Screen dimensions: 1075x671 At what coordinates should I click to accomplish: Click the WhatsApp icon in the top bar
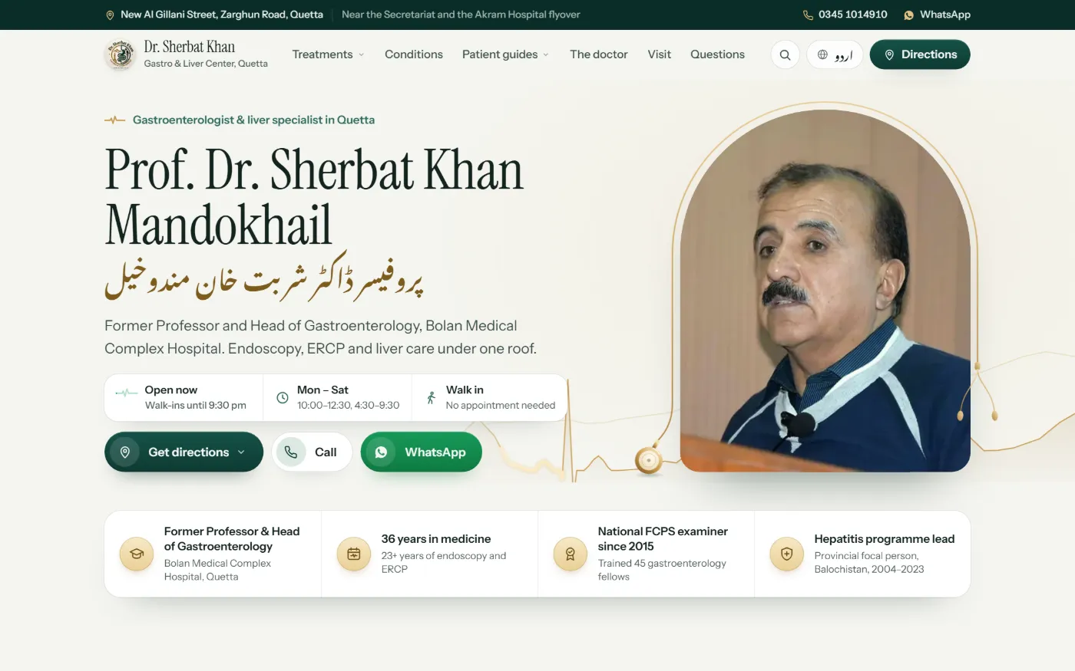click(x=908, y=15)
